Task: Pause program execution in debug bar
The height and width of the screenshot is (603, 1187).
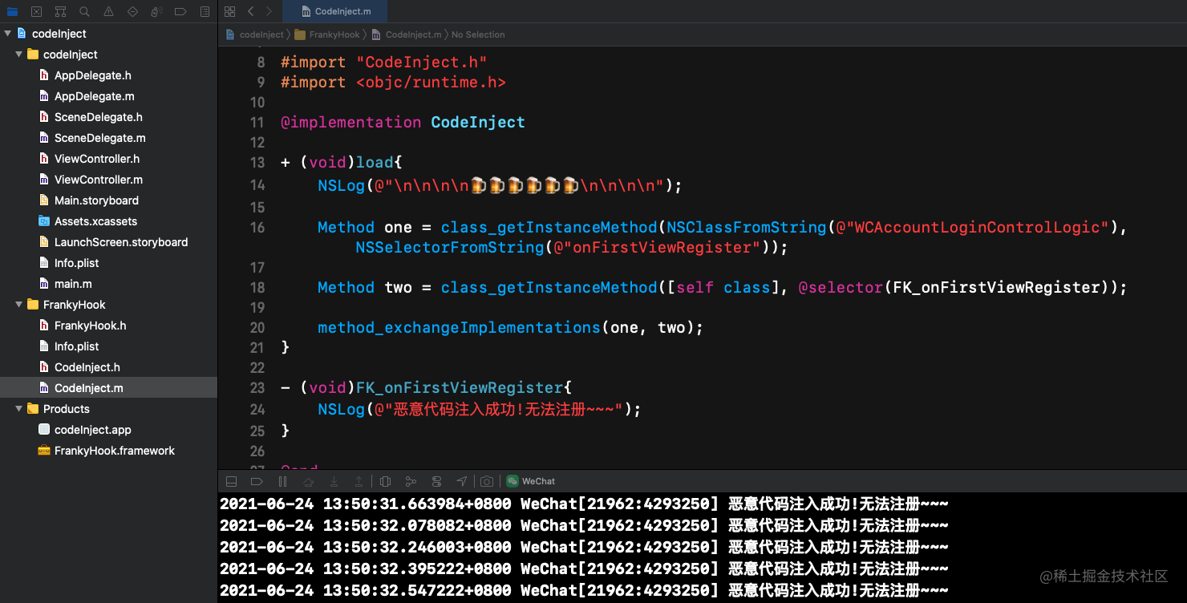Action: (282, 481)
